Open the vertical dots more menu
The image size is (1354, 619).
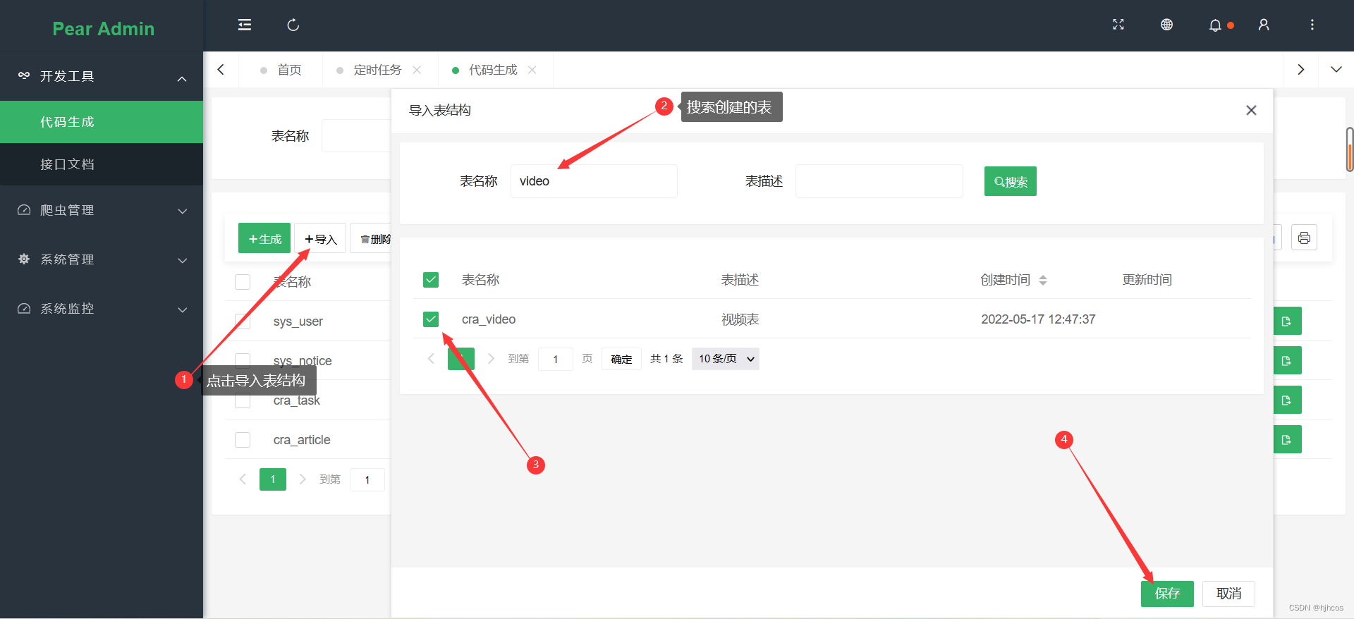pyautogui.click(x=1312, y=25)
